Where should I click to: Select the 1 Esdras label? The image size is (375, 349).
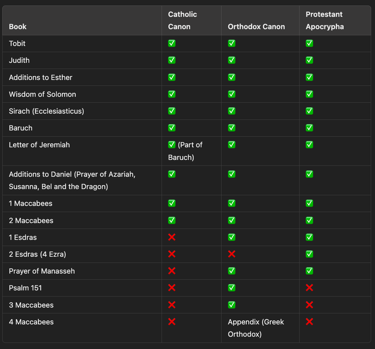[23, 237]
